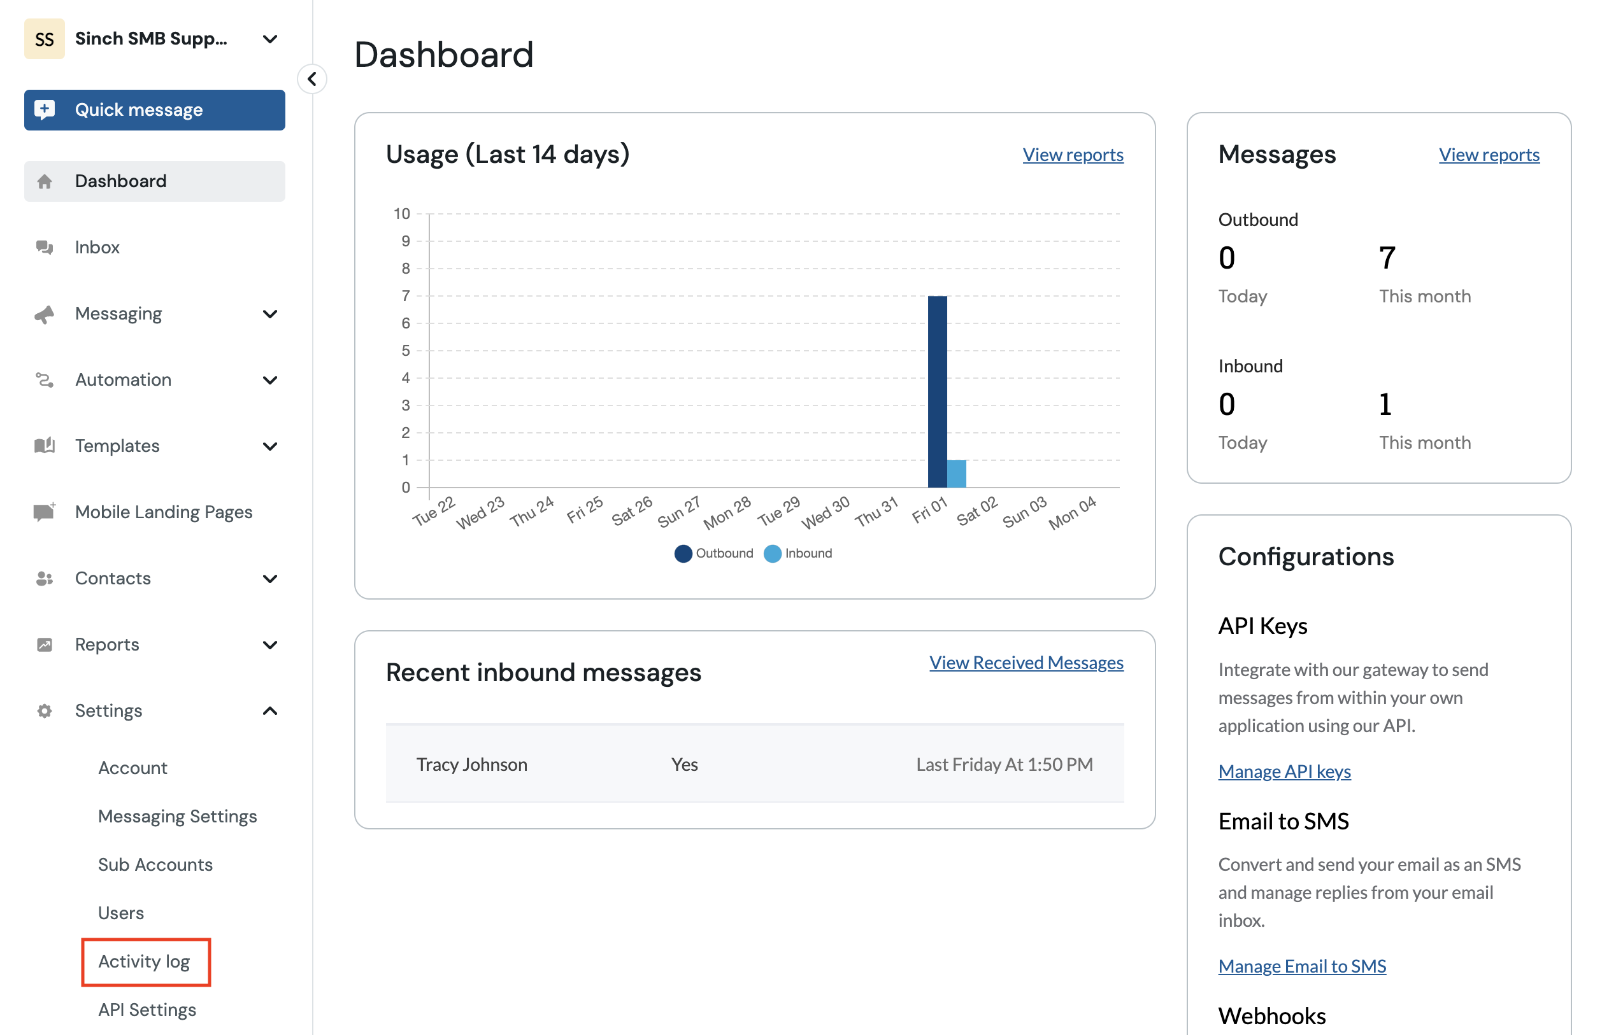1609x1035 pixels.
Task: Click the dark blue outbound bar for Fri 01
Action: point(937,392)
